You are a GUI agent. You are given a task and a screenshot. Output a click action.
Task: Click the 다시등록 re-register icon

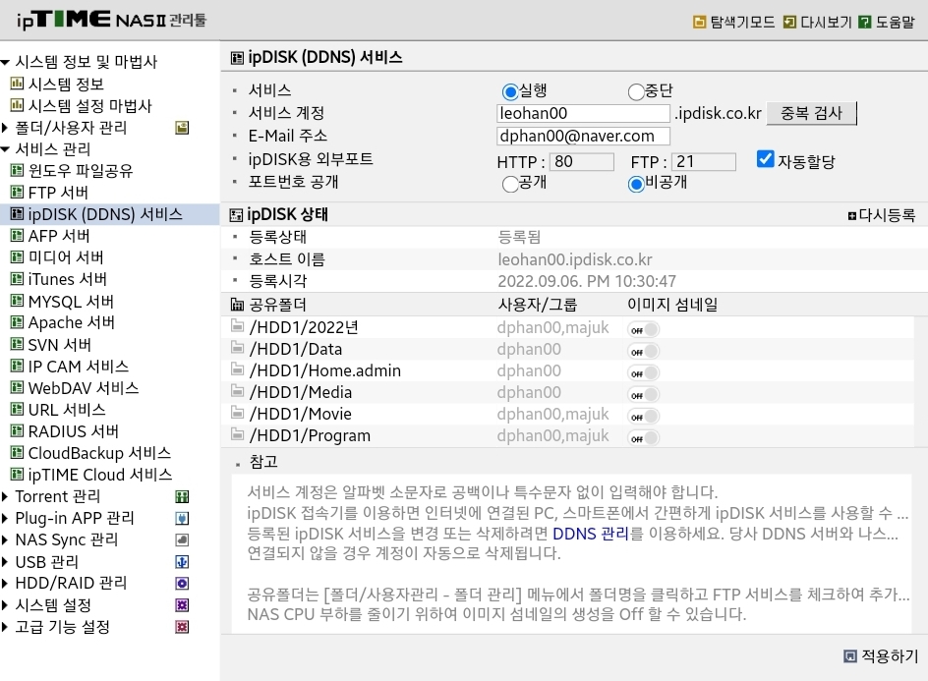(x=851, y=216)
